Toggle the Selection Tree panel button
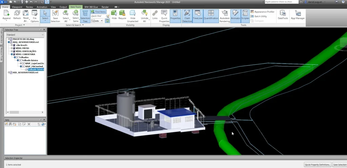This screenshot has height=168, width=347. pyautogui.click(x=85, y=15)
